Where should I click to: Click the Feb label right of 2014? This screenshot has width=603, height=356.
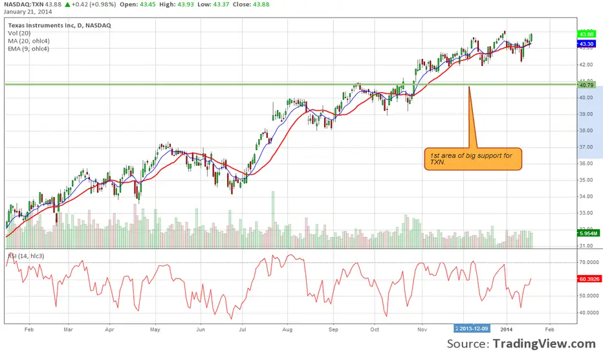pyautogui.click(x=549, y=329)
